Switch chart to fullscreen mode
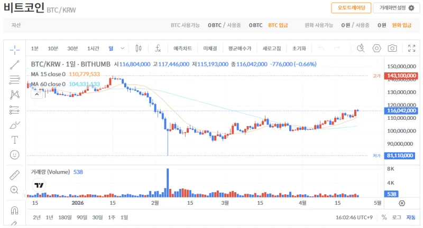This screenshot has height=228, width=423. click(412, 49)
